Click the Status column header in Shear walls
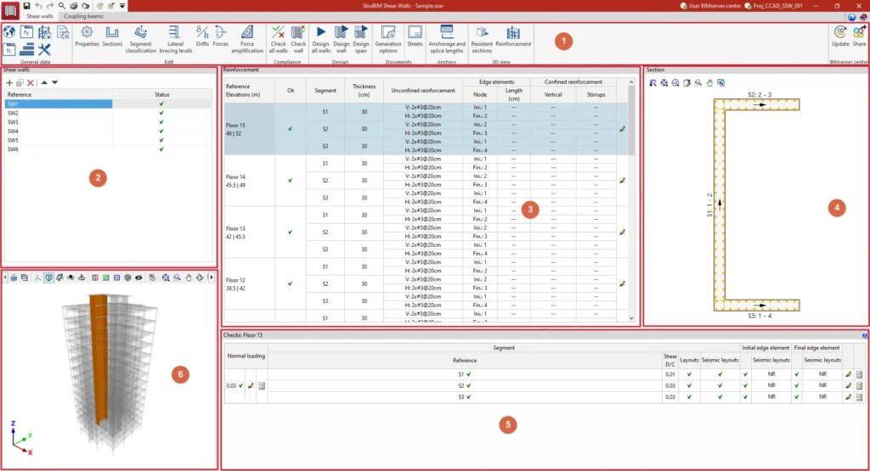The height and width of the screenshot is (471, 870). 162,95
